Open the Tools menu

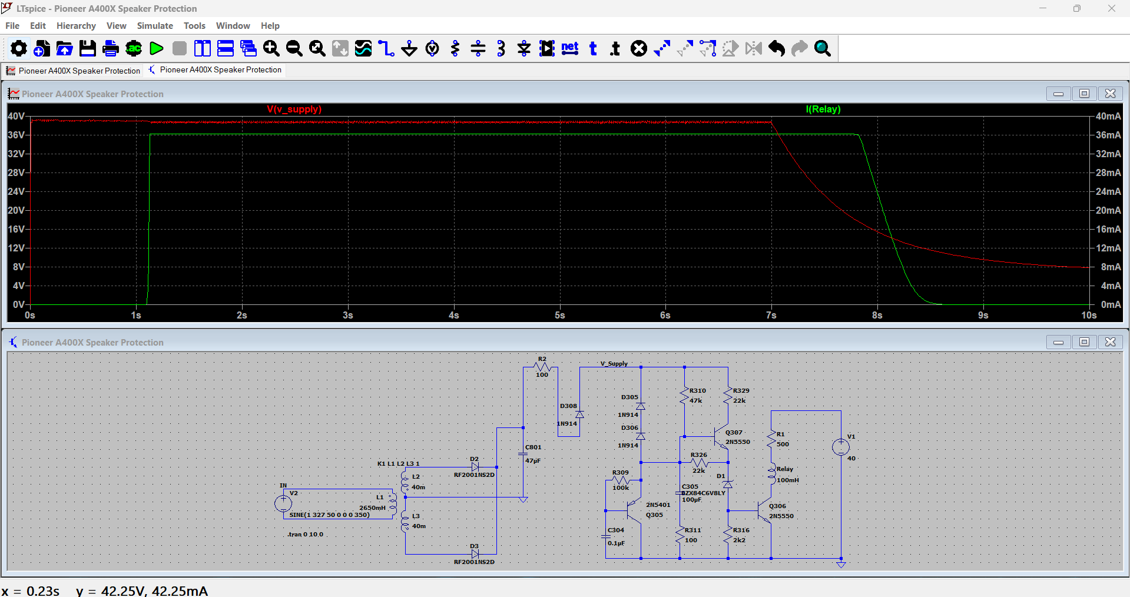(x=194, y=26)
